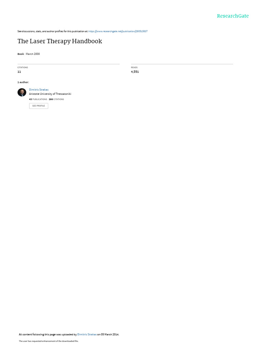Click the author's profile photo
Screen dimensions: 262x349
point(22,92)
